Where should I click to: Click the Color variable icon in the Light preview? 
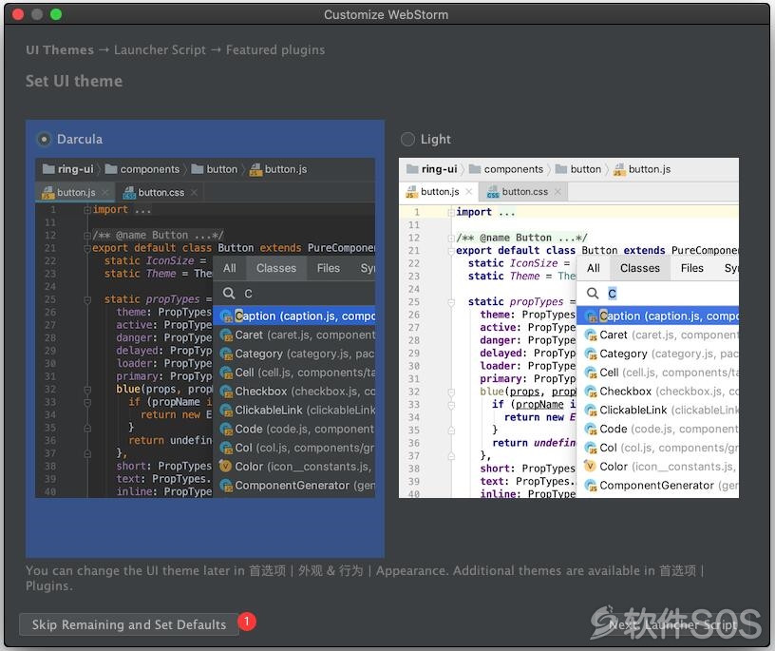tap(590, 466)
